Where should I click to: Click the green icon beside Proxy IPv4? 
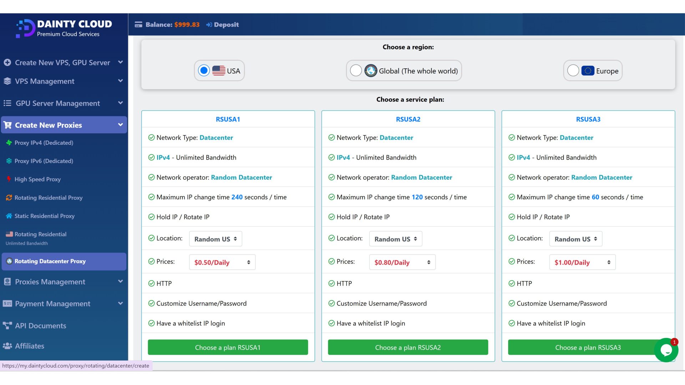point(9,143)
